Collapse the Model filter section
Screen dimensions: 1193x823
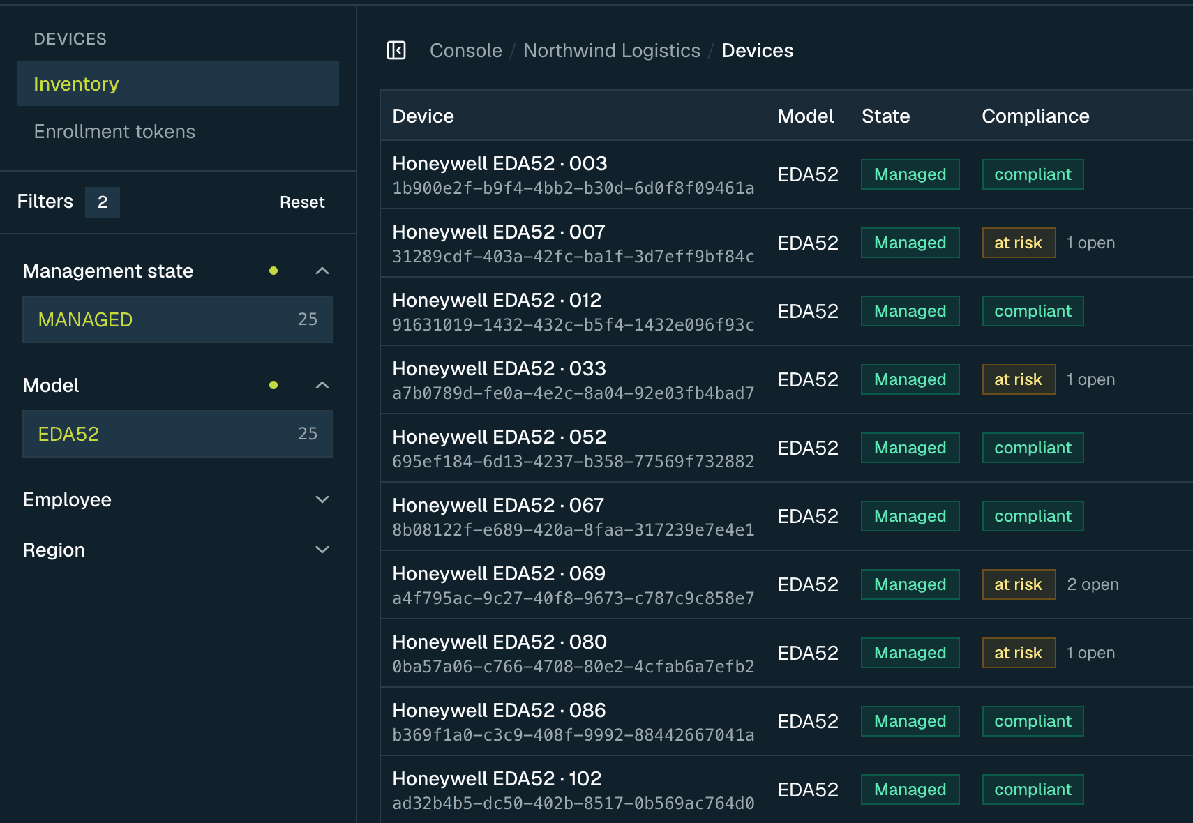(x=322, y=385)
